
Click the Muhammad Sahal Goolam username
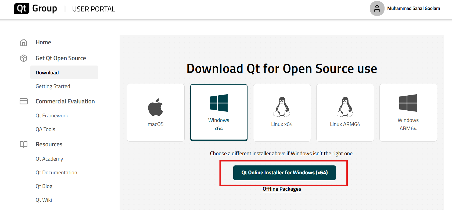414,8
